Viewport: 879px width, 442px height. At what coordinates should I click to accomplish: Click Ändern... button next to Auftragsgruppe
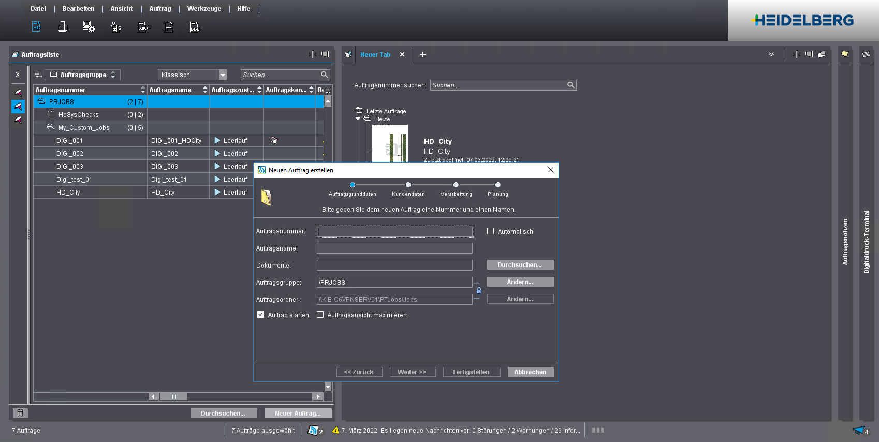click(520, 282)
